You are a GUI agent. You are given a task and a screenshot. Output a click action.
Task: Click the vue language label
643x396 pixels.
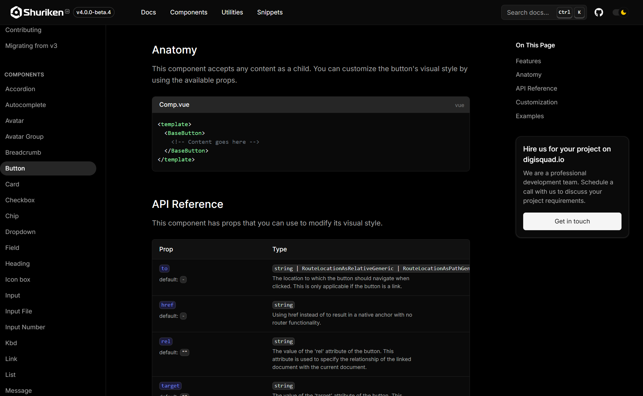459,105
